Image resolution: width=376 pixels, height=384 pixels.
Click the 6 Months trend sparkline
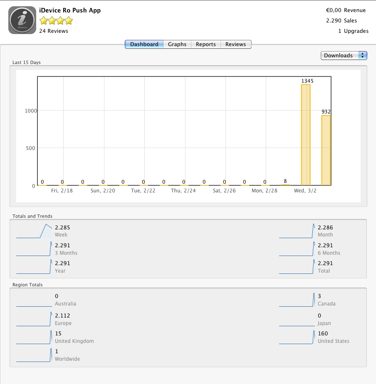pos(297,249)
